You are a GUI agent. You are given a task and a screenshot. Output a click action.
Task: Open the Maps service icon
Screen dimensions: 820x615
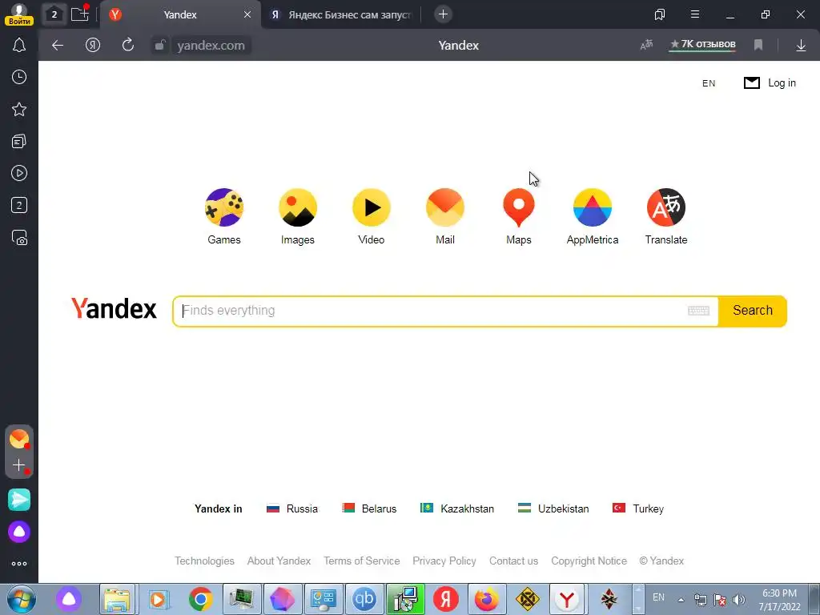point(519,207)
